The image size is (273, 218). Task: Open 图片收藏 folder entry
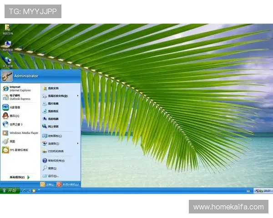pos(53,104)
